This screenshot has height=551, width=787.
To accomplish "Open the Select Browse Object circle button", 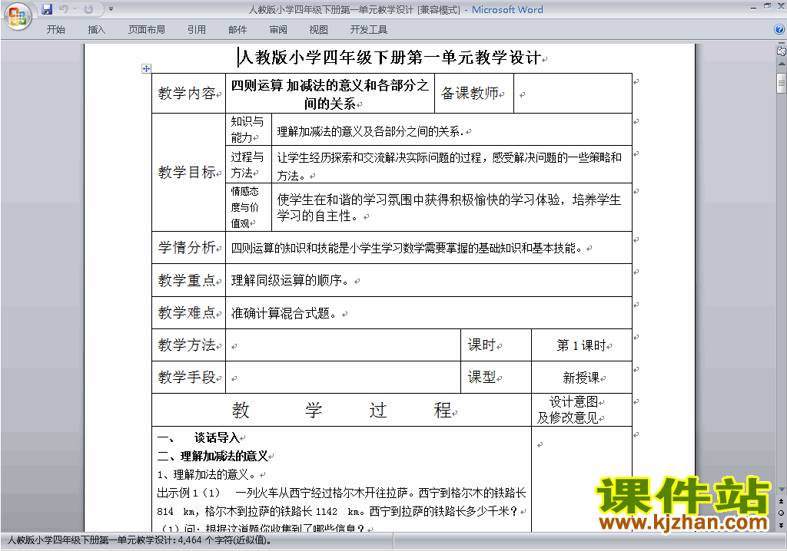I will [782, 513].
